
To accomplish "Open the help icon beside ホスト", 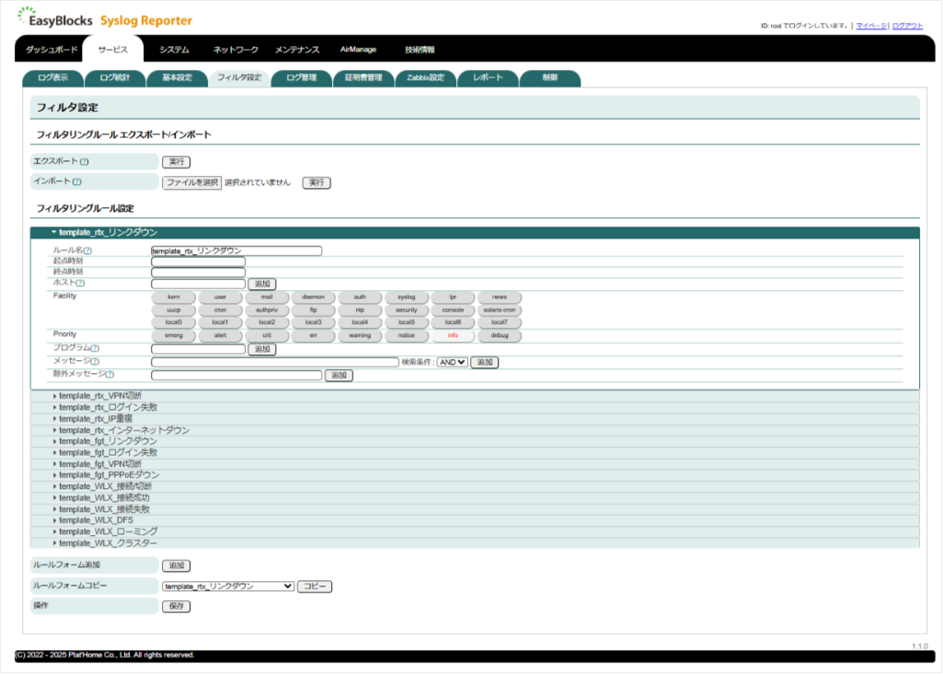I will [x=80, y=283].
